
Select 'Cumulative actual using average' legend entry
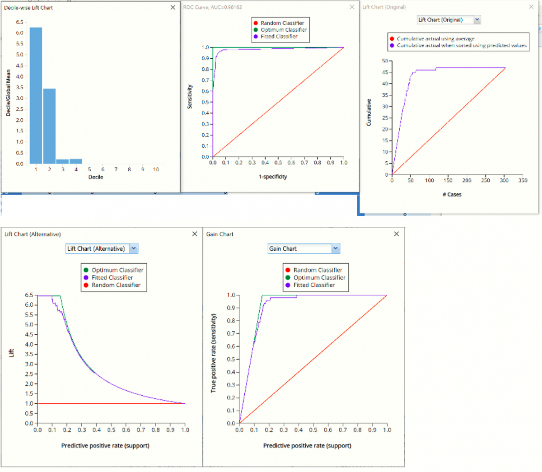(x=435, y=39)
